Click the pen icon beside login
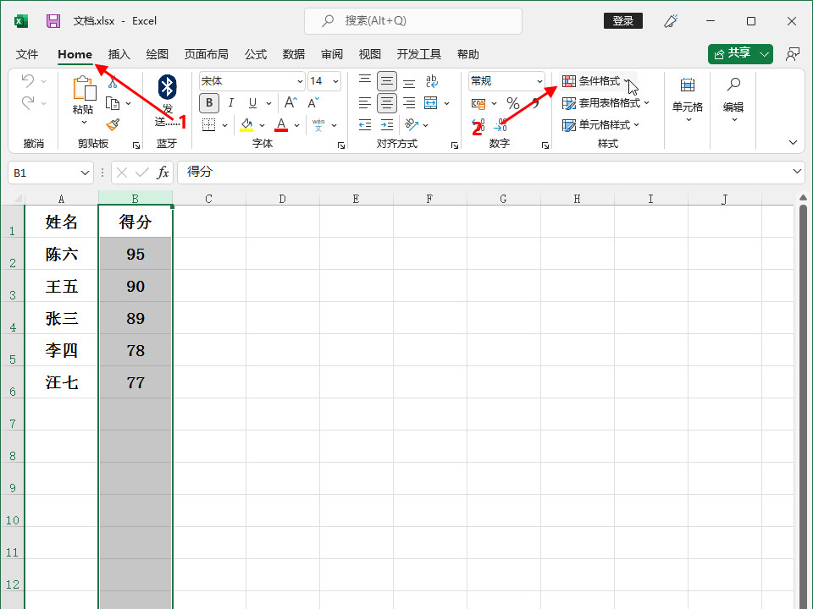The width and height of the screenshot is (813, 609). 671,21
